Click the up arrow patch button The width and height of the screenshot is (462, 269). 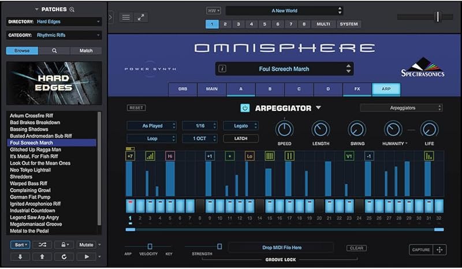42,257
